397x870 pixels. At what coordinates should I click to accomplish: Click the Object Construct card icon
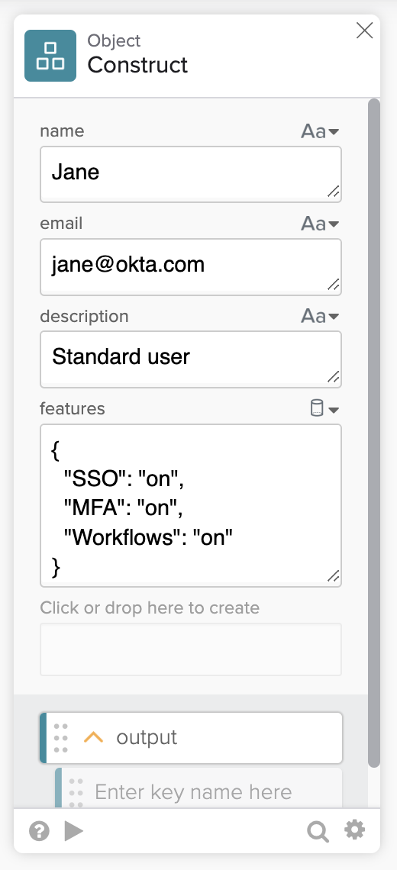pyautogui.click(x=50, y=56)
